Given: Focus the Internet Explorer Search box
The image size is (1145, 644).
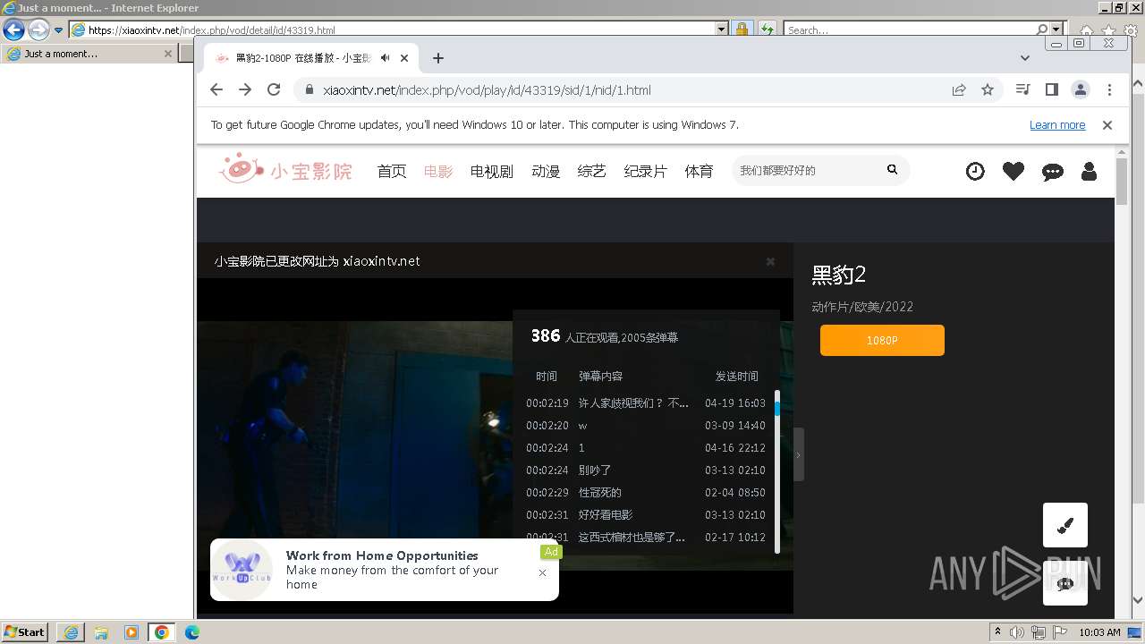Looking at the screenshot, I should 909,30.
